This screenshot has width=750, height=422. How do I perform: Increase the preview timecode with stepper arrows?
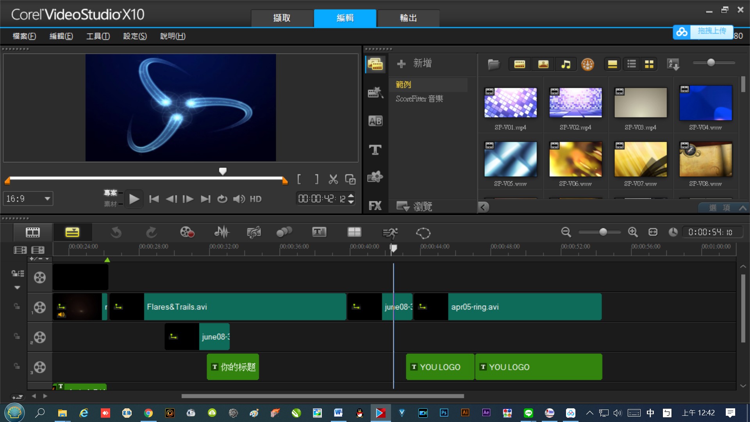tap(351, 196)
